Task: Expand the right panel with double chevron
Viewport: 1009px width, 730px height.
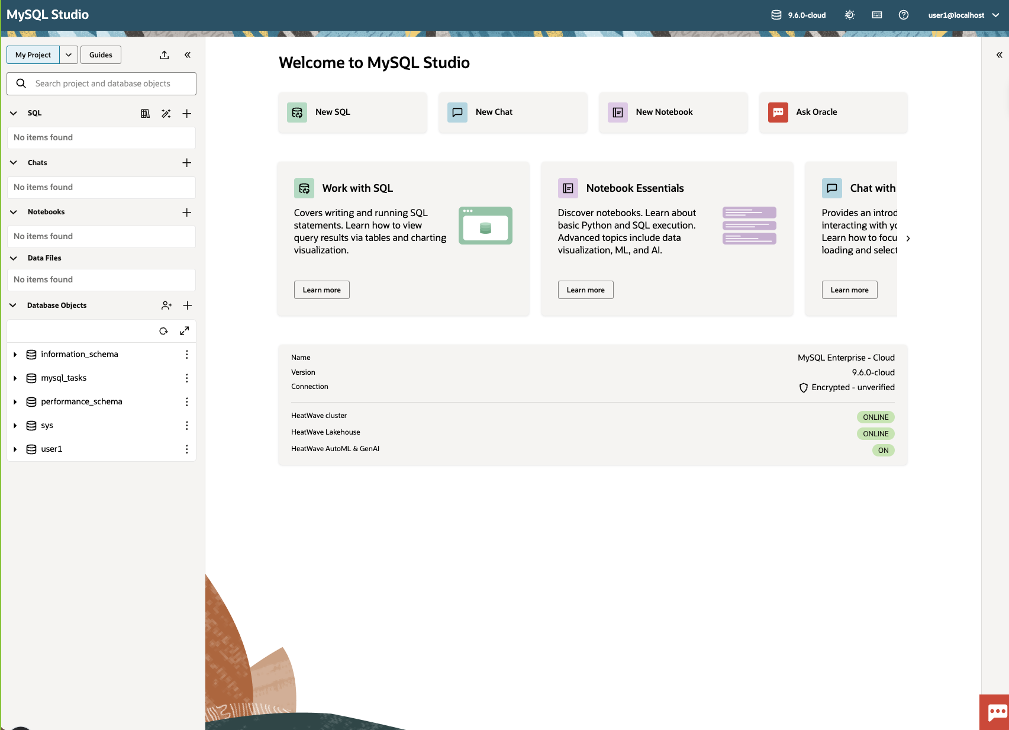Action: tap(999, 55)
